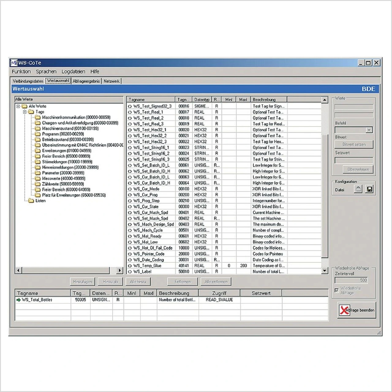Screen dimensions: 392x392
Task: Click the red X on Abfrage beenden
Action: pyautogui.click(x=345, y=310)
